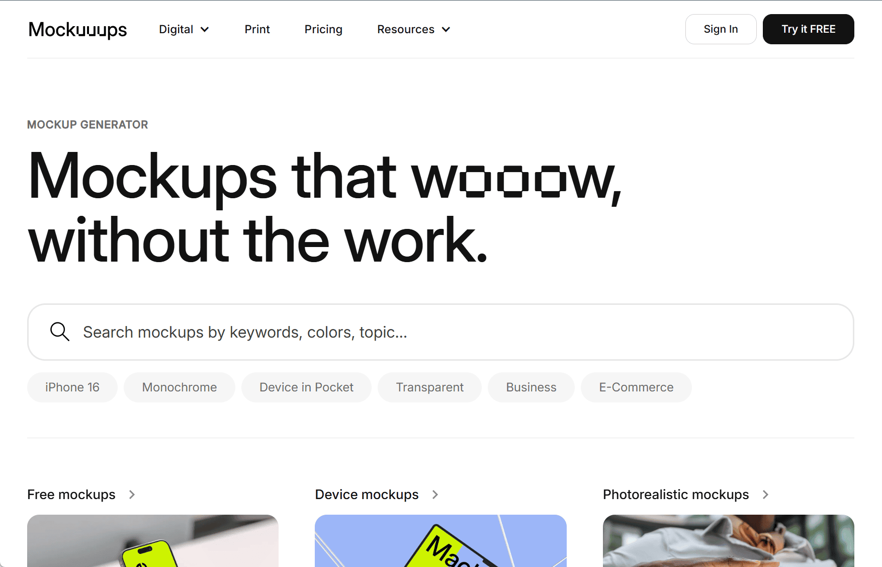Select the Device in Pocket tag
The image size is (882, 567).
(x=306, y=387)
